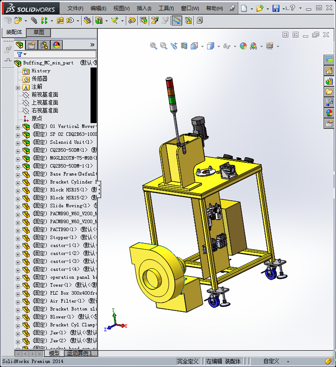Click the Previous View tool
This screenshot has width=336, height=367.
[174, 46]
